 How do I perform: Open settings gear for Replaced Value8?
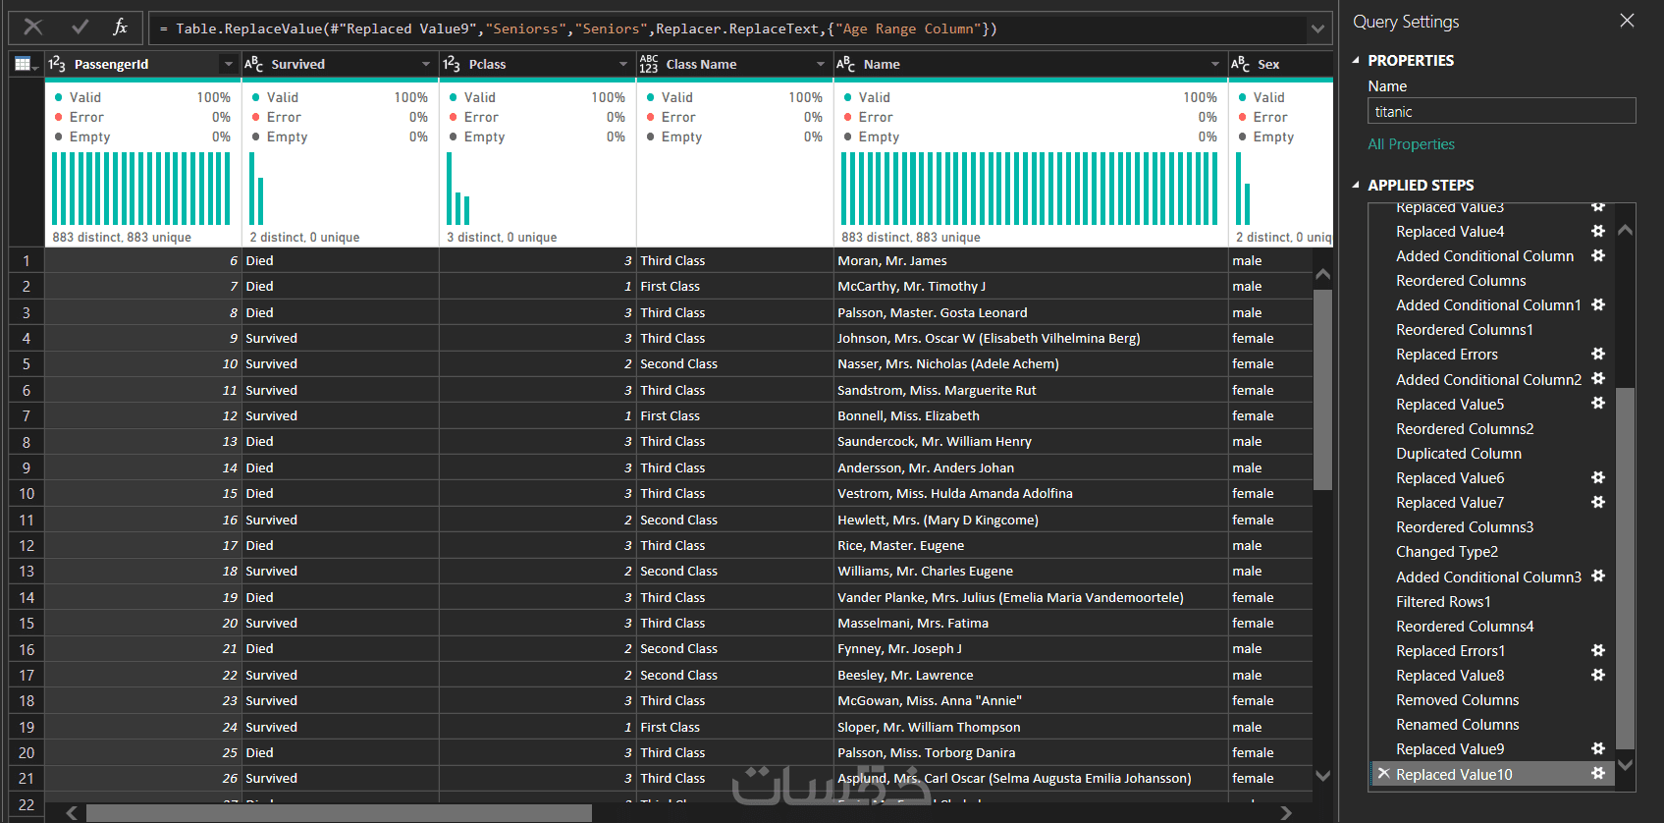1598,675
